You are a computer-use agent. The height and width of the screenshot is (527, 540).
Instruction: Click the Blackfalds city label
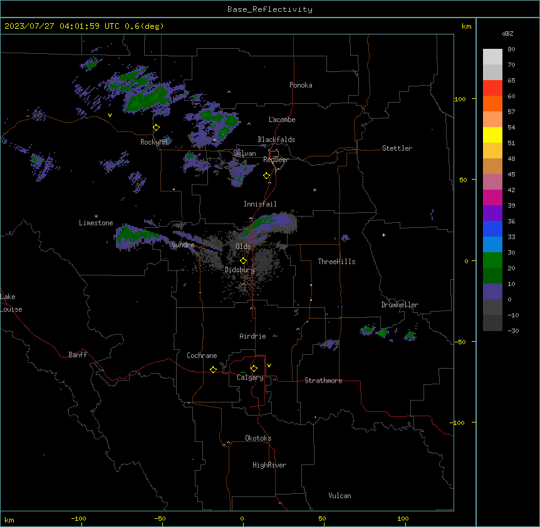coord(276,140)
